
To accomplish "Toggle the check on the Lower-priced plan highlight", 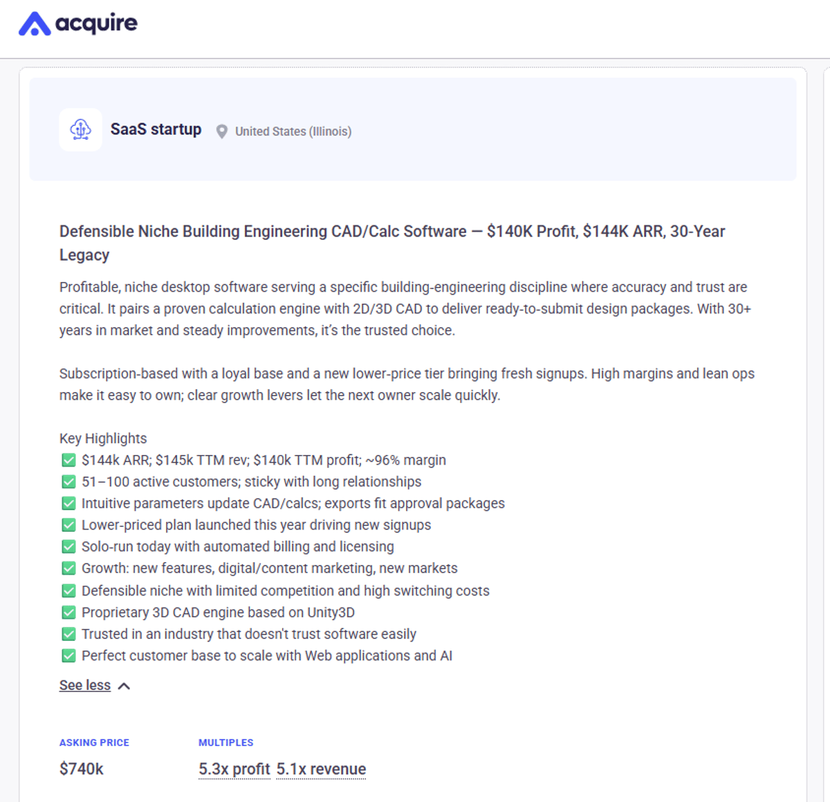I will pyautogui.click(x=68, y=525).
